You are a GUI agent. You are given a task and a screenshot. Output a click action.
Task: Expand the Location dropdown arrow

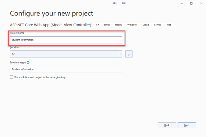tap(120, 54)
